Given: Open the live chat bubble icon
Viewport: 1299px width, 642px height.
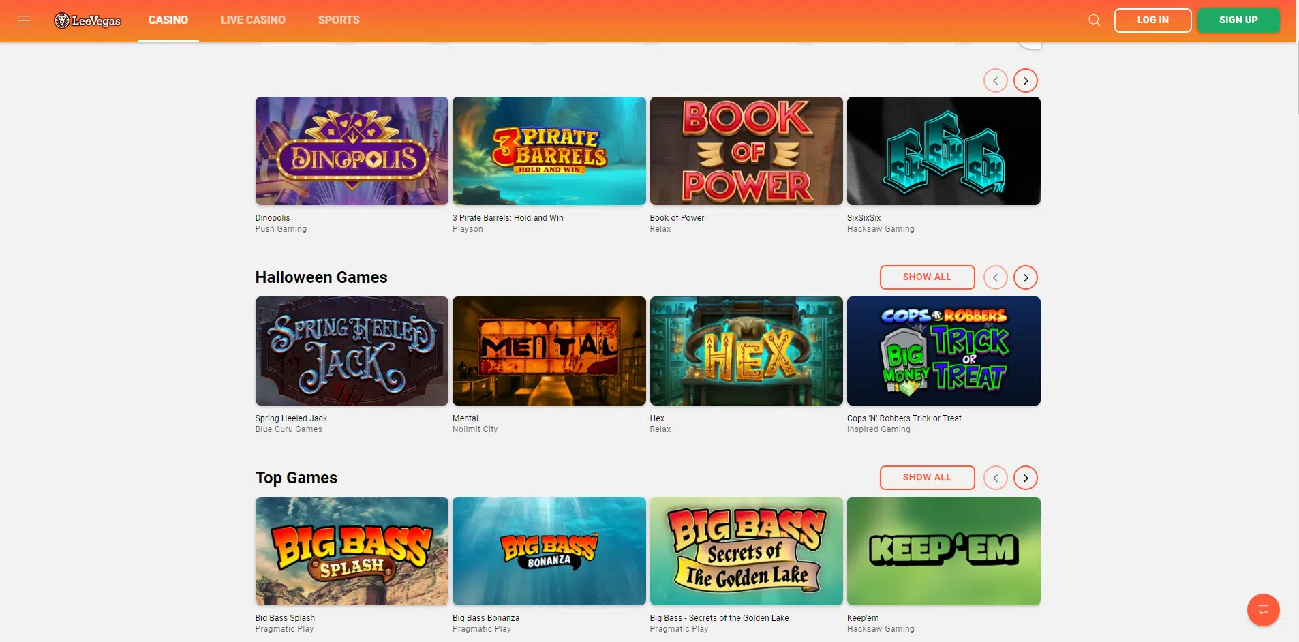Looking at the screenshot, I should (1263, 610).
